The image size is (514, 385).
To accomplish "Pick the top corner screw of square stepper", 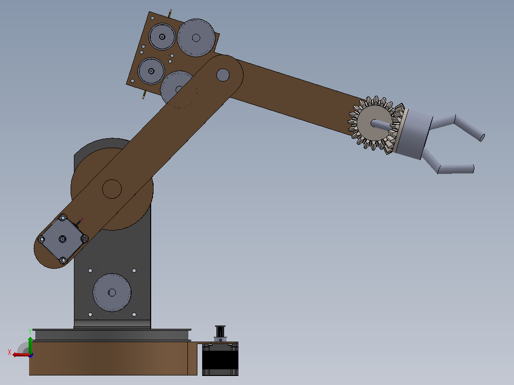I will click(62, 218).
